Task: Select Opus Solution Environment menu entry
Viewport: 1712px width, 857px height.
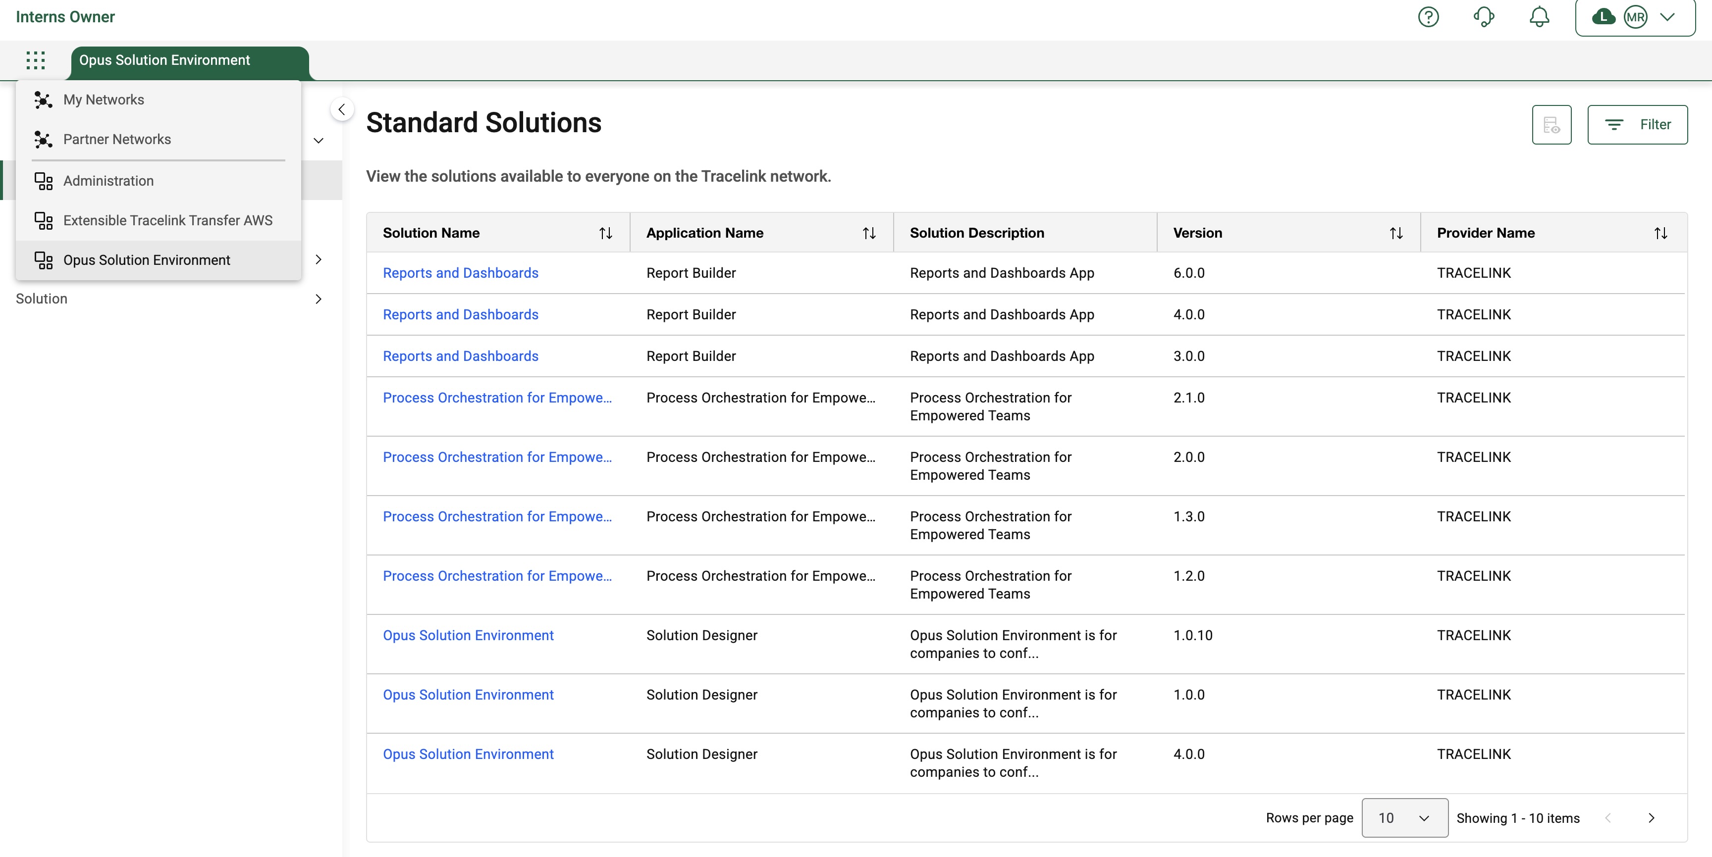Action: click(x=158, y=260)
